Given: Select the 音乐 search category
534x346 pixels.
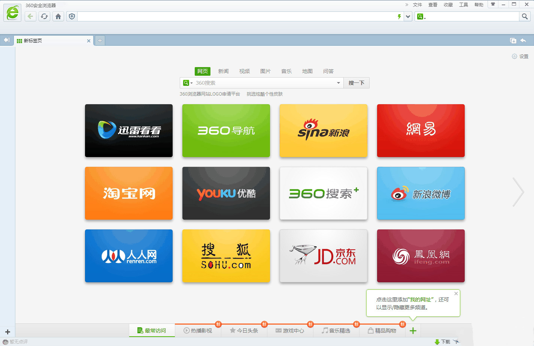Looking at the screenshot, I should coord(286,71).
